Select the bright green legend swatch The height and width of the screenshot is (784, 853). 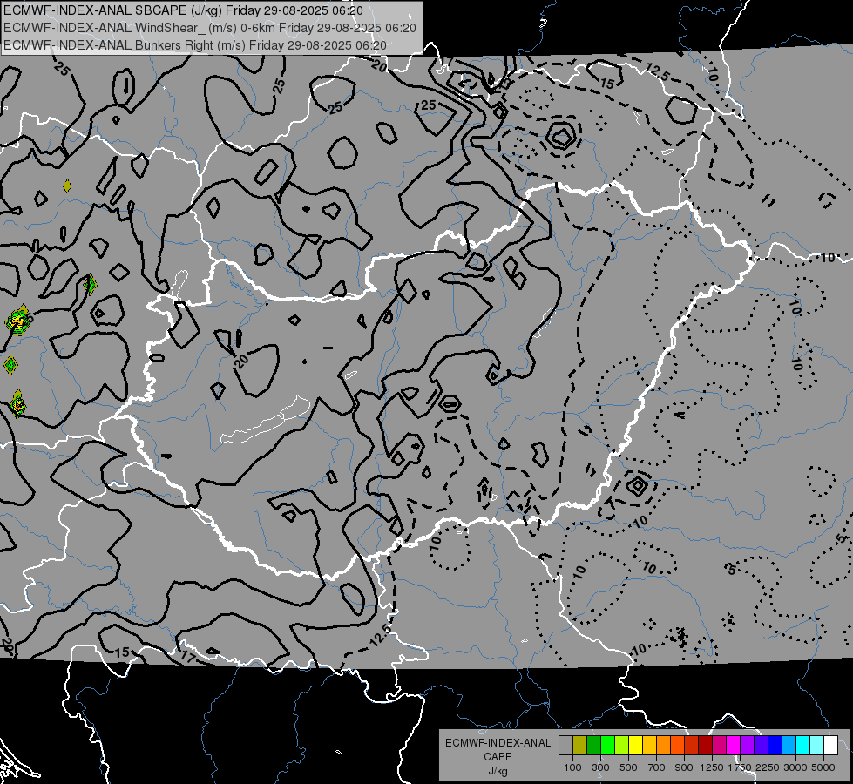click(607, 746)
